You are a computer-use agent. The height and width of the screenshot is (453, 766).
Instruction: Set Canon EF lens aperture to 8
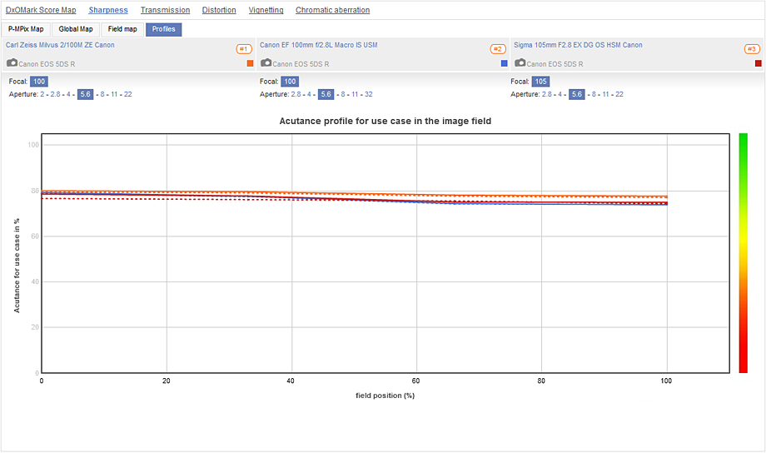343,94
